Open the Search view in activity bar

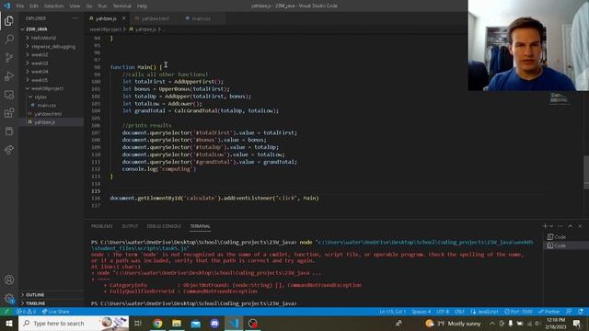9,39
